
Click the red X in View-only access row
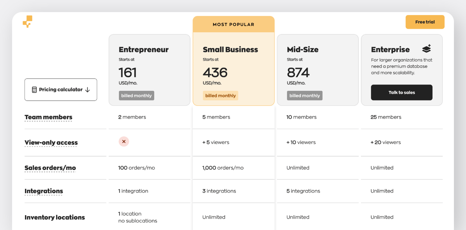tap(124, 141)
